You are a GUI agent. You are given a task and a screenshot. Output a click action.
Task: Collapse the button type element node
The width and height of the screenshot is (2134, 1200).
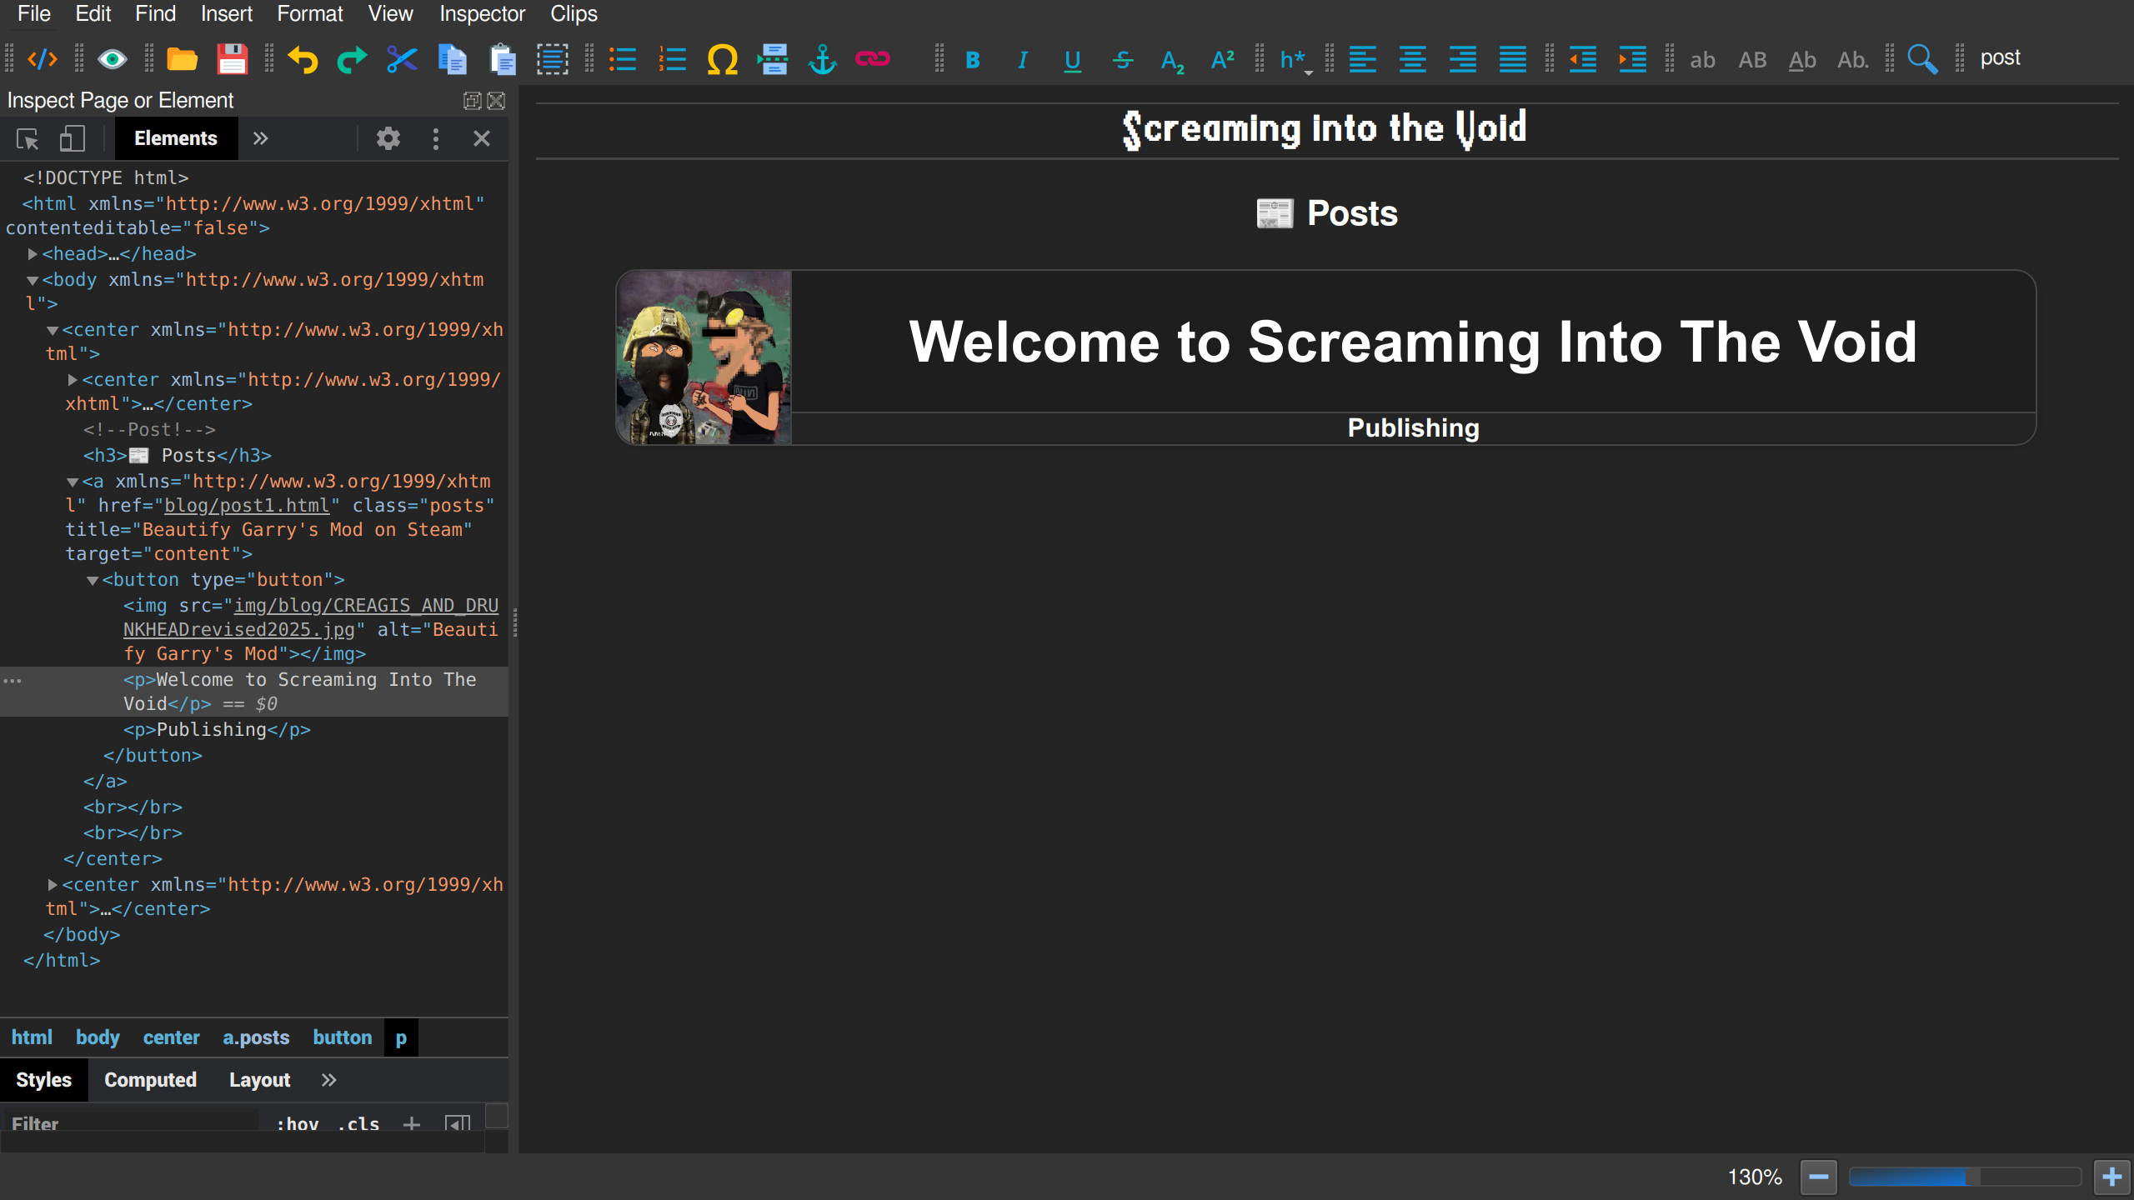coord(93,580)
